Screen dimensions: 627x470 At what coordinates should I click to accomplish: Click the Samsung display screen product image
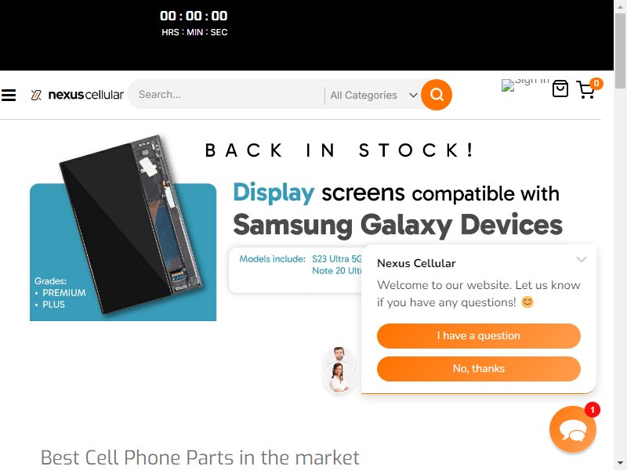[x=123, y=228]
